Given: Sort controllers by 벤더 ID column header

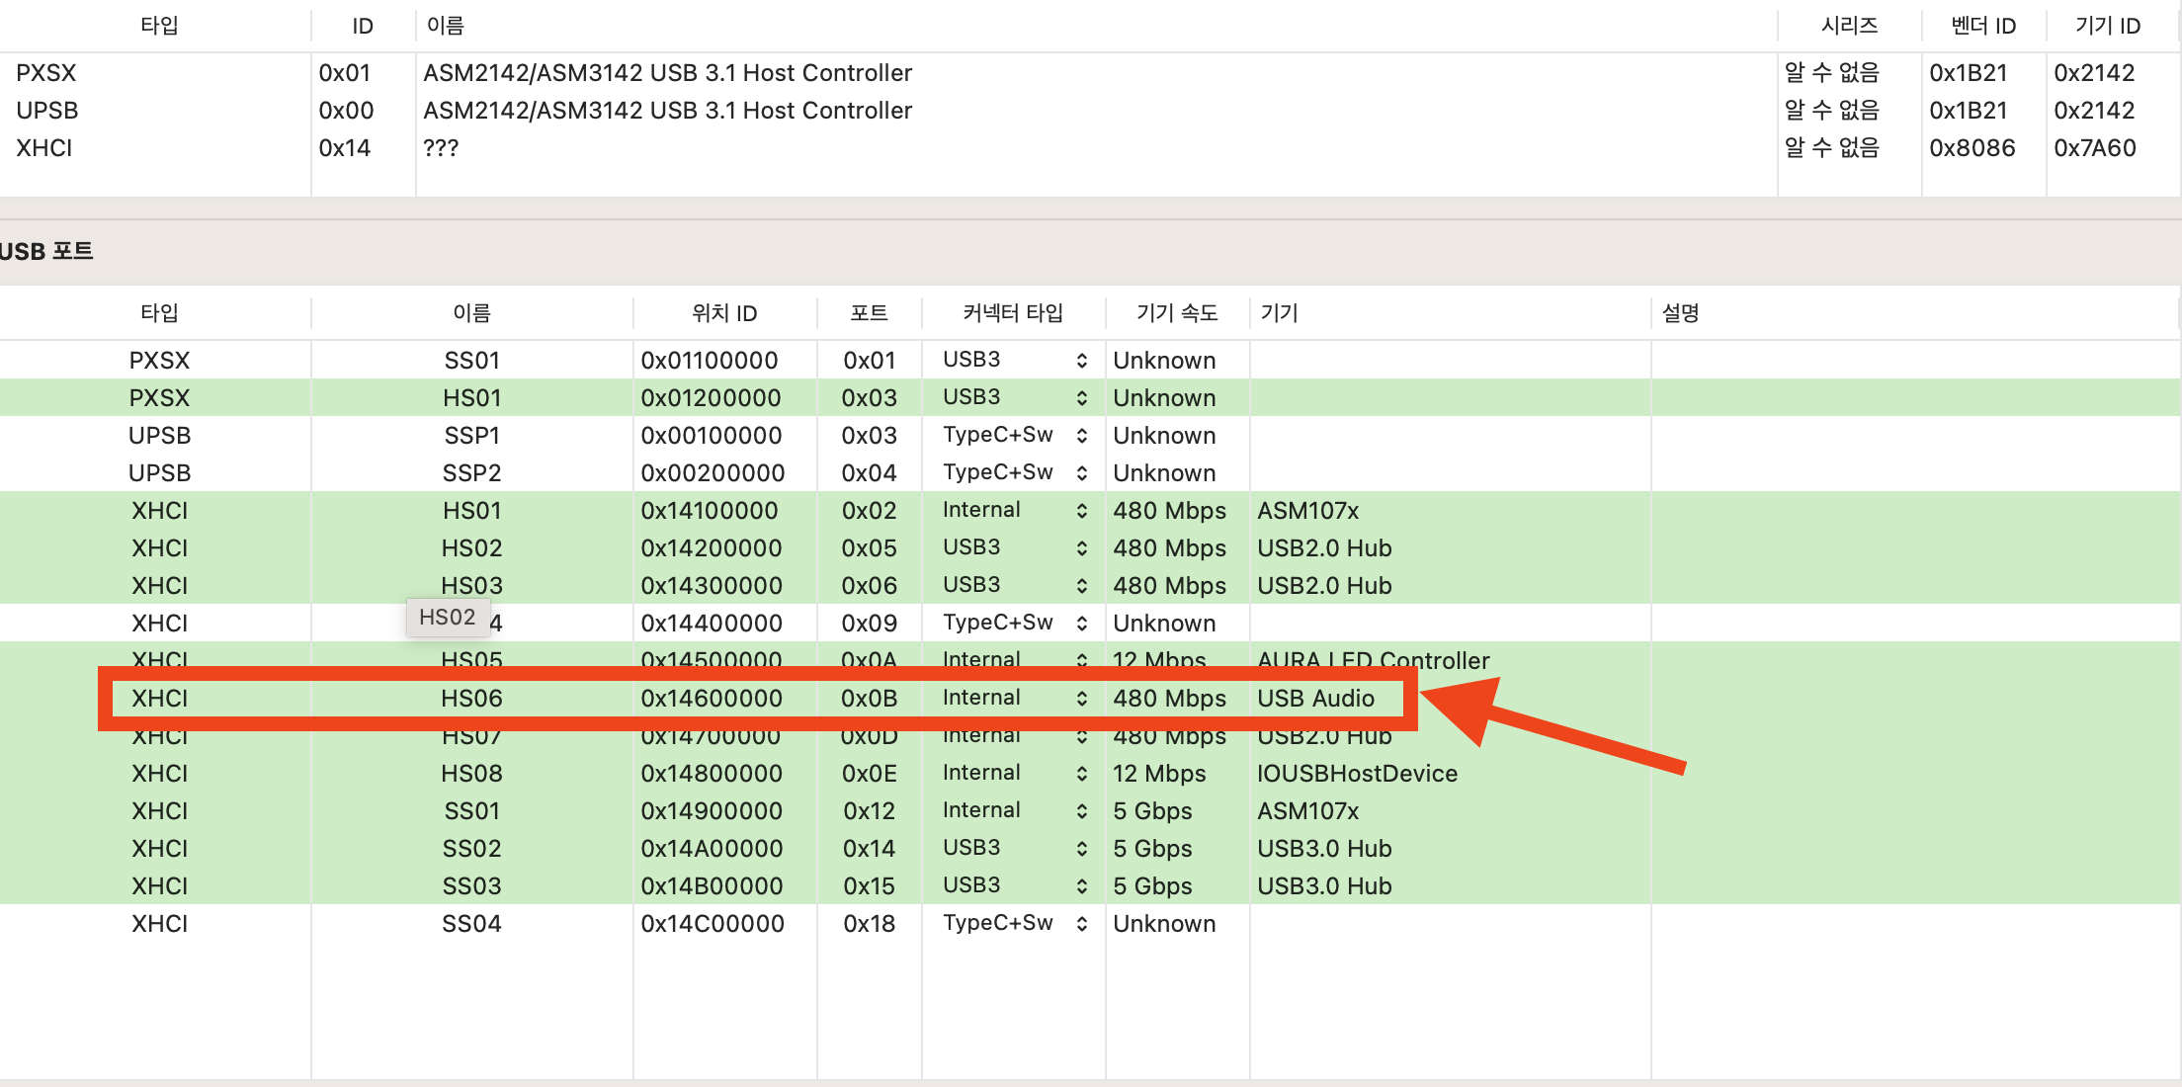Looking at the screenshot, I should click(x=1983, y=26).
